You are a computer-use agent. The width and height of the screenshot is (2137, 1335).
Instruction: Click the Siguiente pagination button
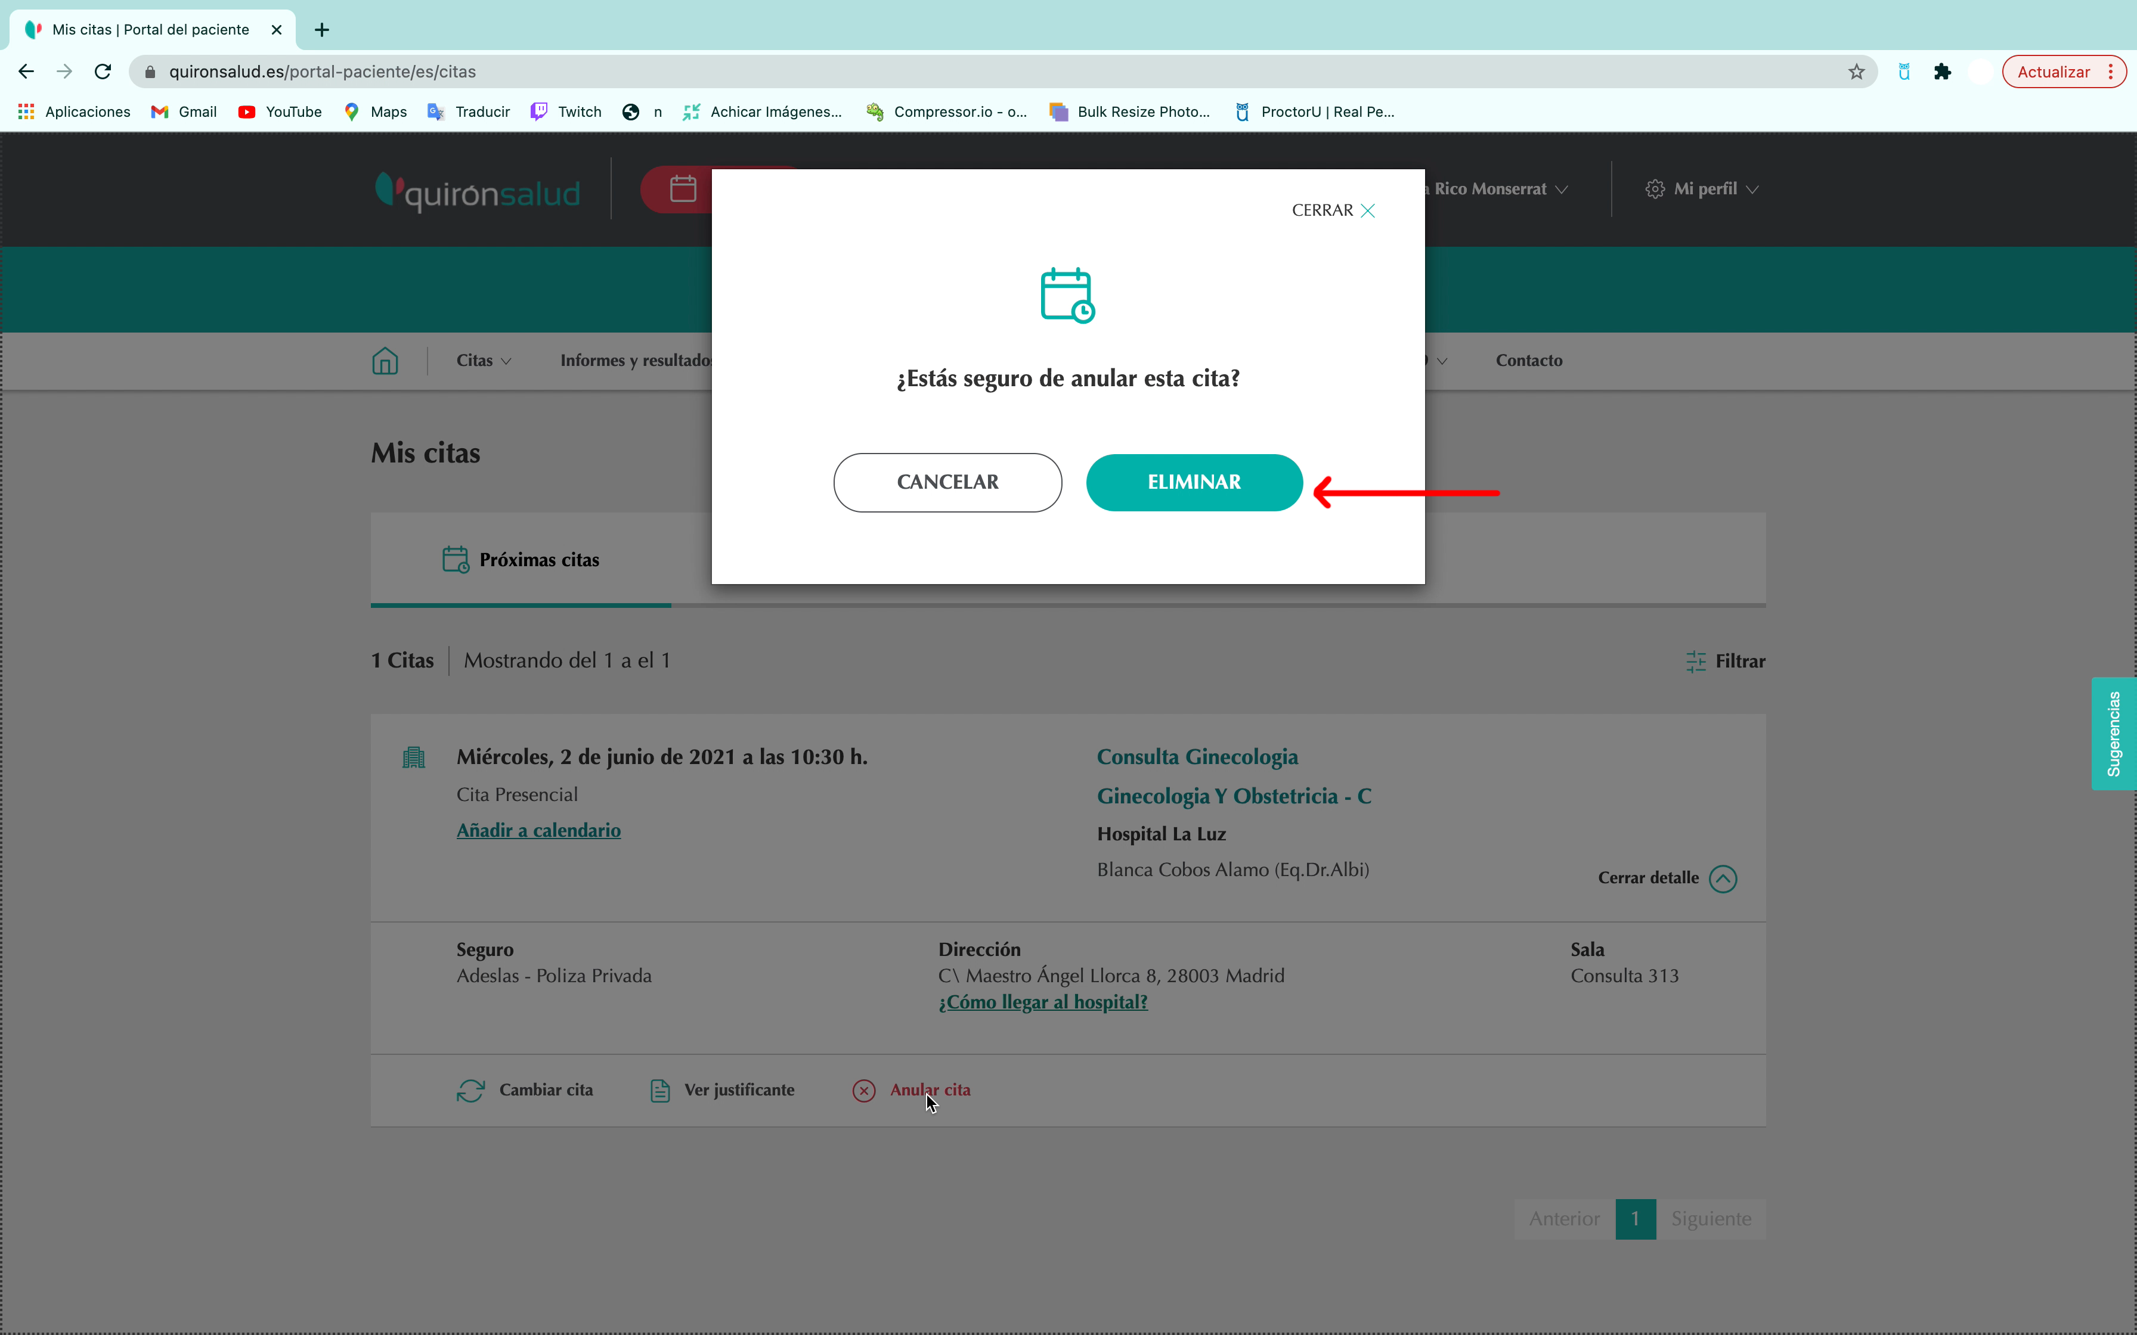[x=1711, y=1218]
